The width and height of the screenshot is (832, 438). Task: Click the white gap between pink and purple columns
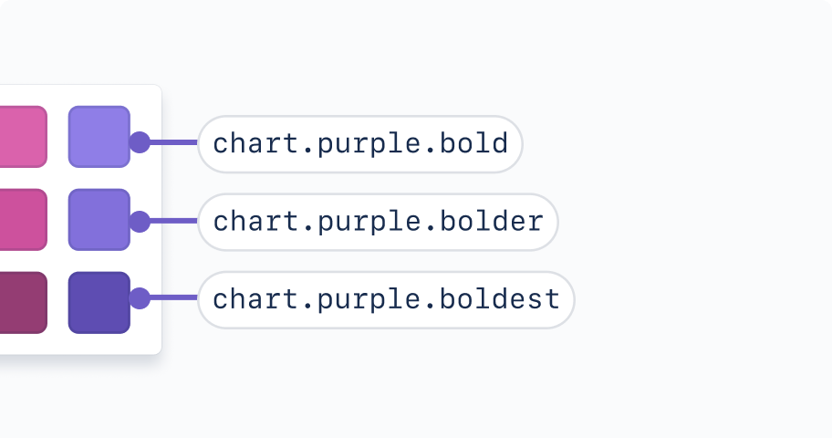point(57,220)
